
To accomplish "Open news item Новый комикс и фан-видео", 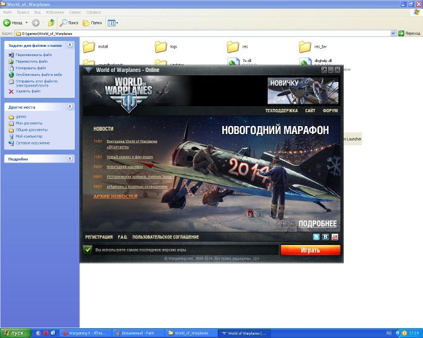I will pos(130,156).
